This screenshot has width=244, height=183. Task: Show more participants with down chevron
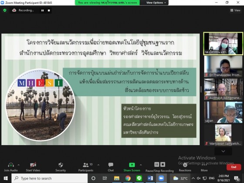[x=223, y=151]
